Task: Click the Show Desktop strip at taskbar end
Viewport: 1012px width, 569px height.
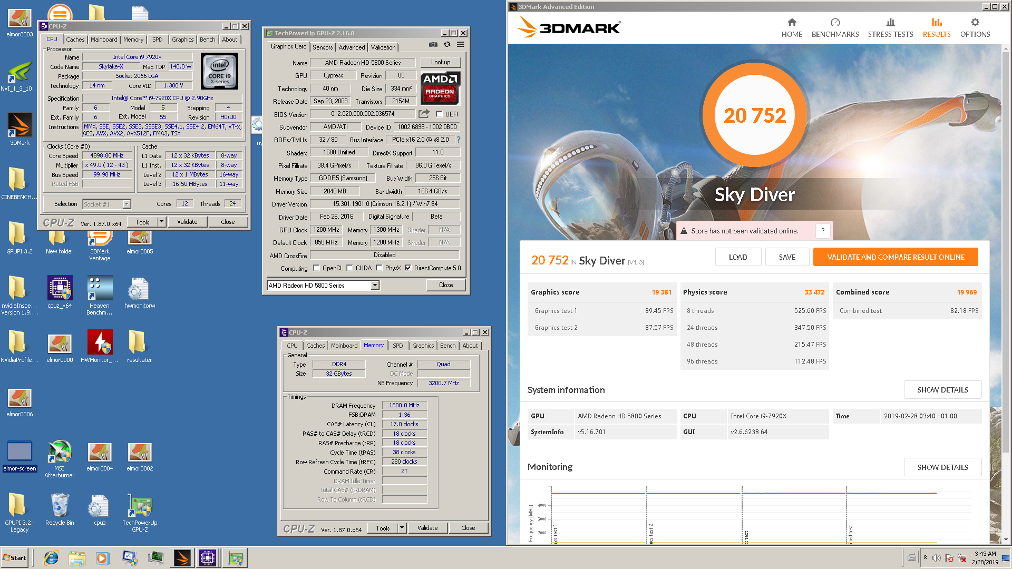Action: pyautogui.click(x=1006, y=558)
